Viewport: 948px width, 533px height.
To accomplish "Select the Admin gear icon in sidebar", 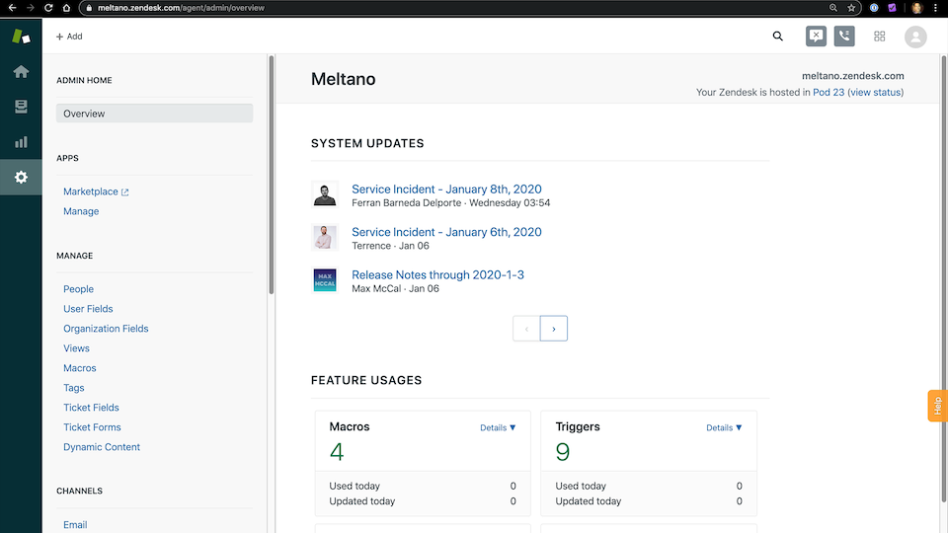I will (21, 178).
